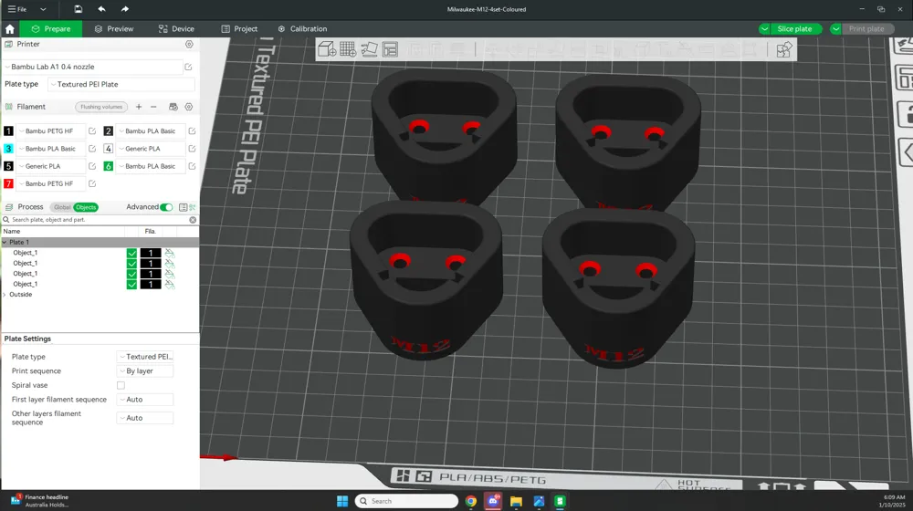Open Plate Settings plate type dropdown
Screen dimensions: 913x511
(144, 357)
